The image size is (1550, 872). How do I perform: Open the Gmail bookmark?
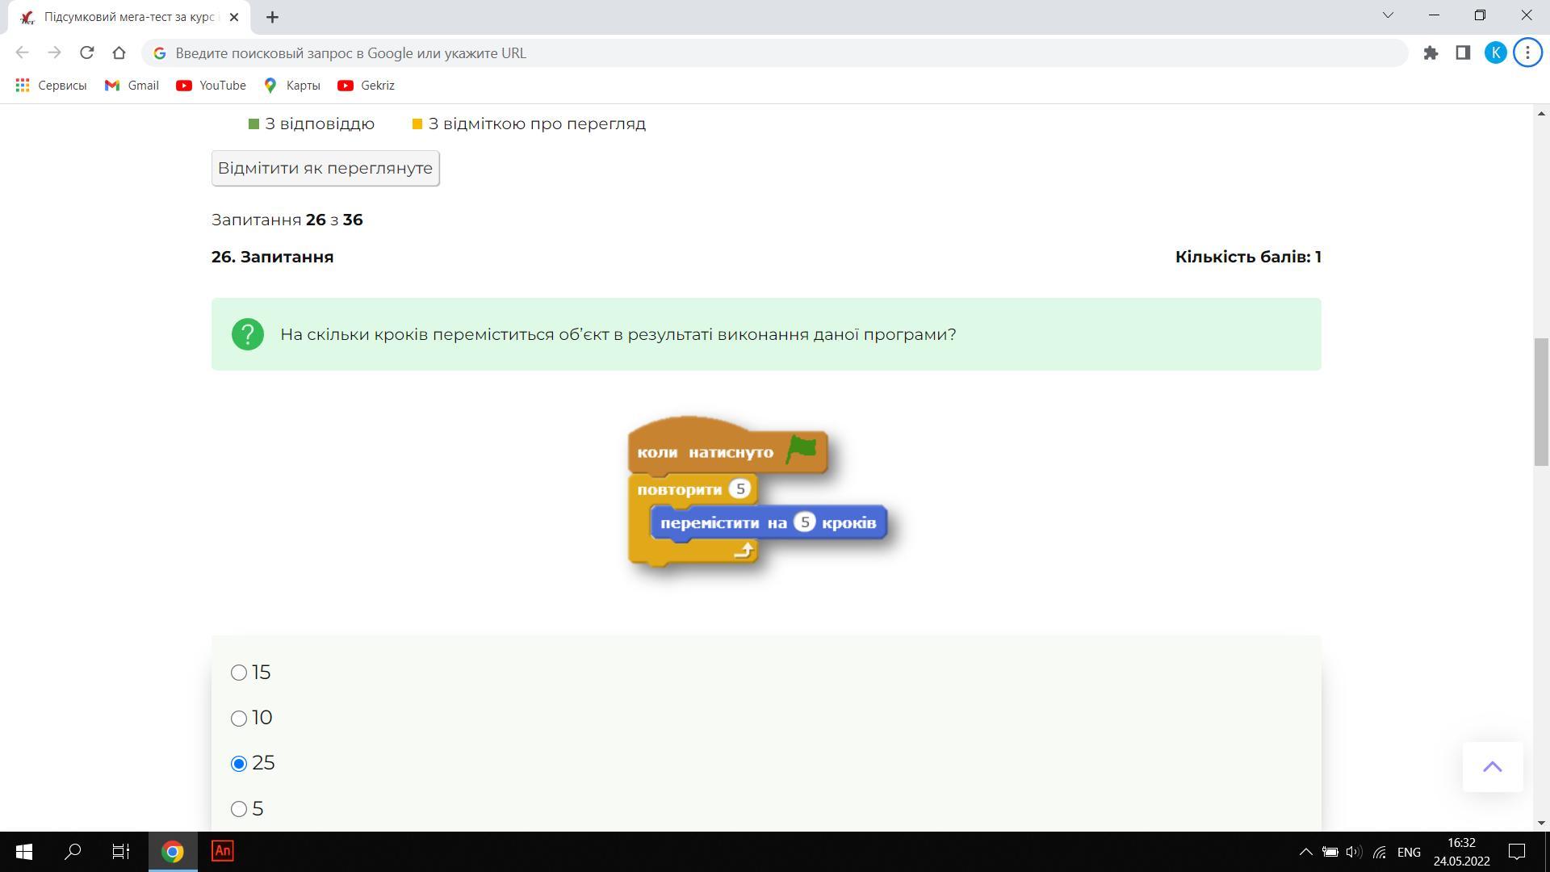coord(132,86)
